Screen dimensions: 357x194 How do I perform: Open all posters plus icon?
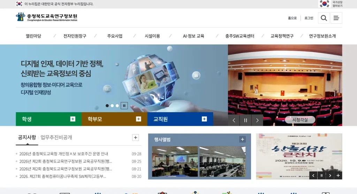[338, 175]
